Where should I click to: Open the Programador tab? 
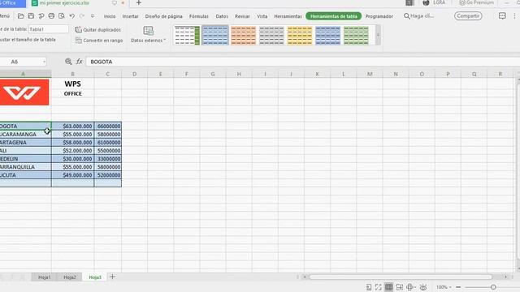click(379, 16)
